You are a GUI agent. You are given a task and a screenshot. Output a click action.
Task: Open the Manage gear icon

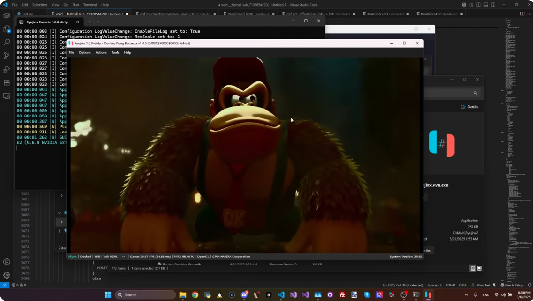(7, 275)
